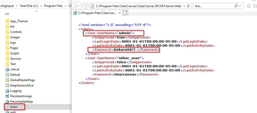Click the IsApproved false value

pos(121,62)
